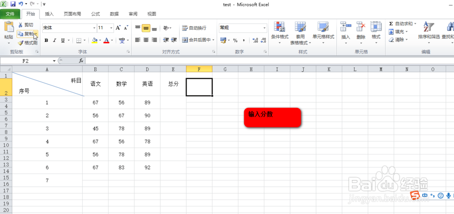Click the AutoSum (自动求和) button
Viewport: 454px width, 214px height.
click(401, 24)
